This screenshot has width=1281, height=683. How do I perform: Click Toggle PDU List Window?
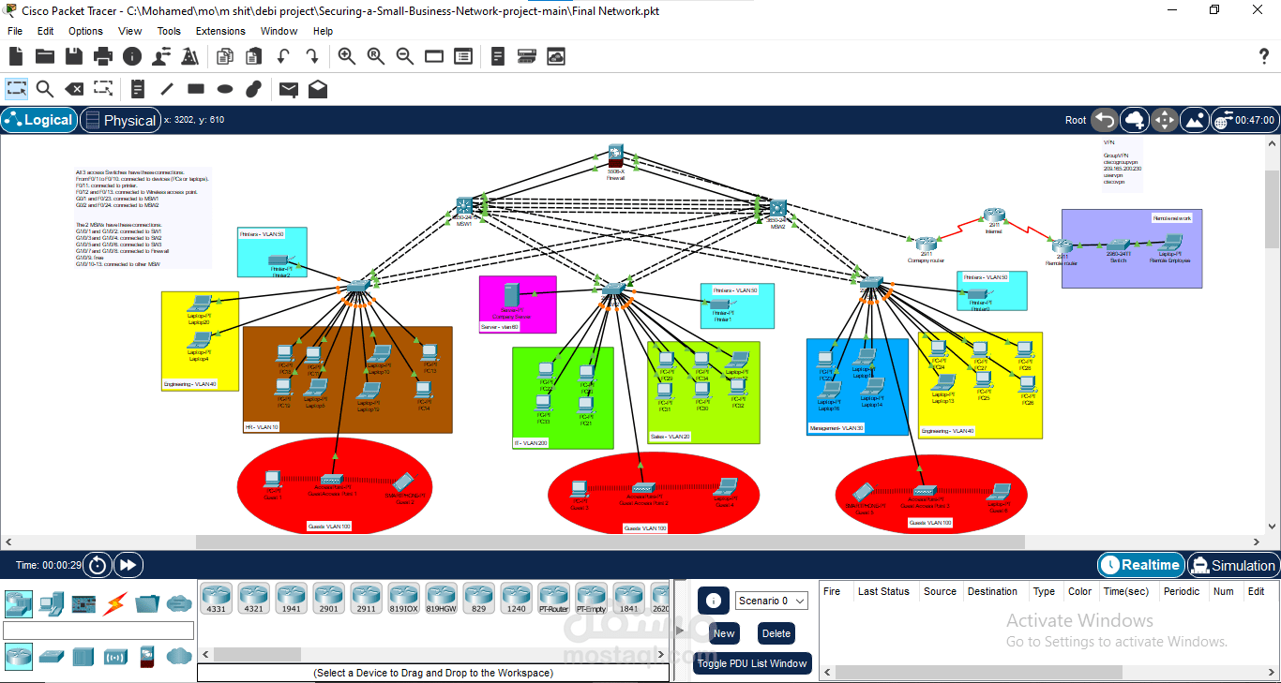tap(752, 663)
